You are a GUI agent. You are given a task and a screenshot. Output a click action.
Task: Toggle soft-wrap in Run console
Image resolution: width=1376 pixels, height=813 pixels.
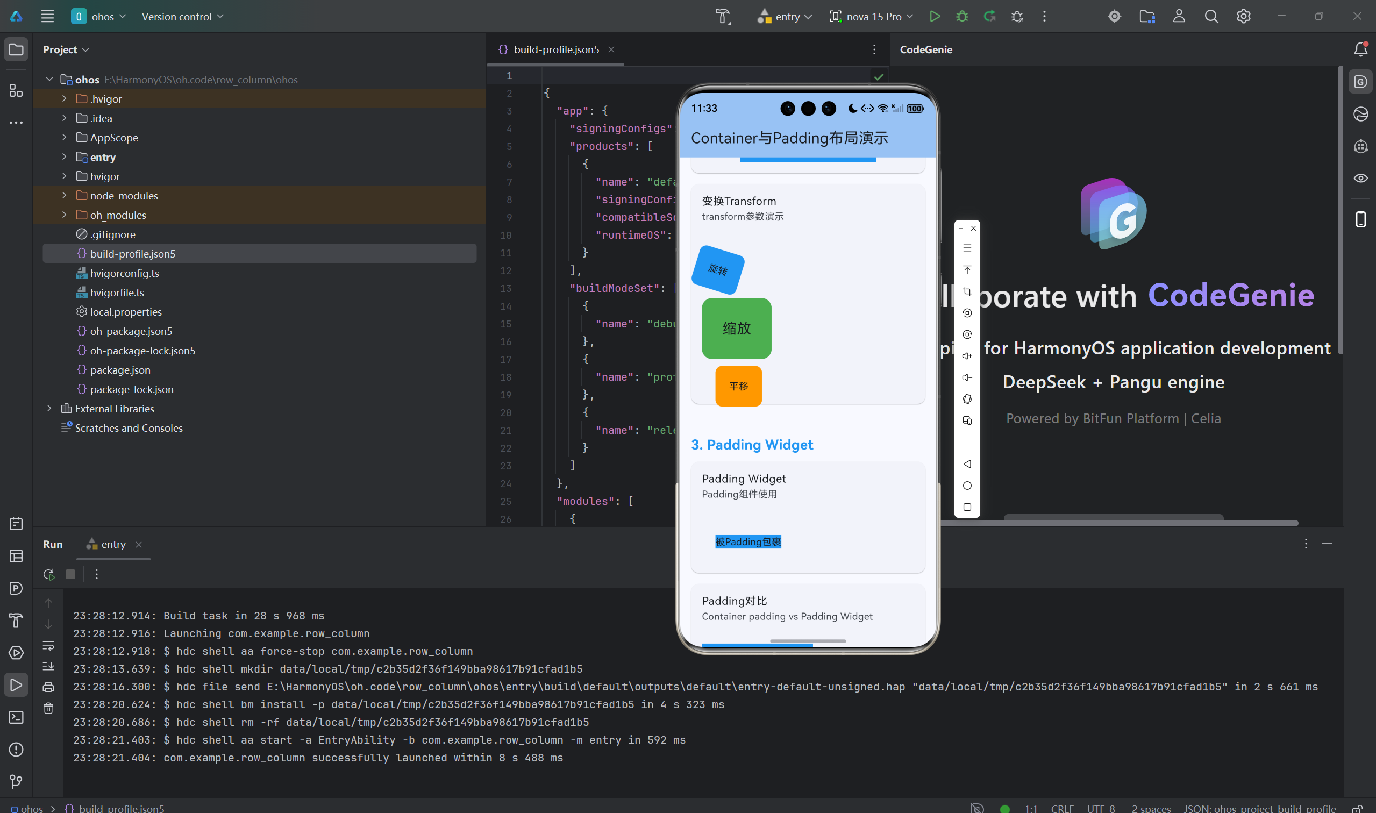[48, 645]
